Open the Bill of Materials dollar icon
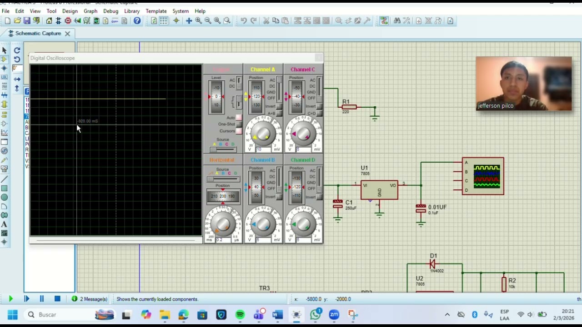The width and height of the screenshot is (582, 327). (105, 21)
